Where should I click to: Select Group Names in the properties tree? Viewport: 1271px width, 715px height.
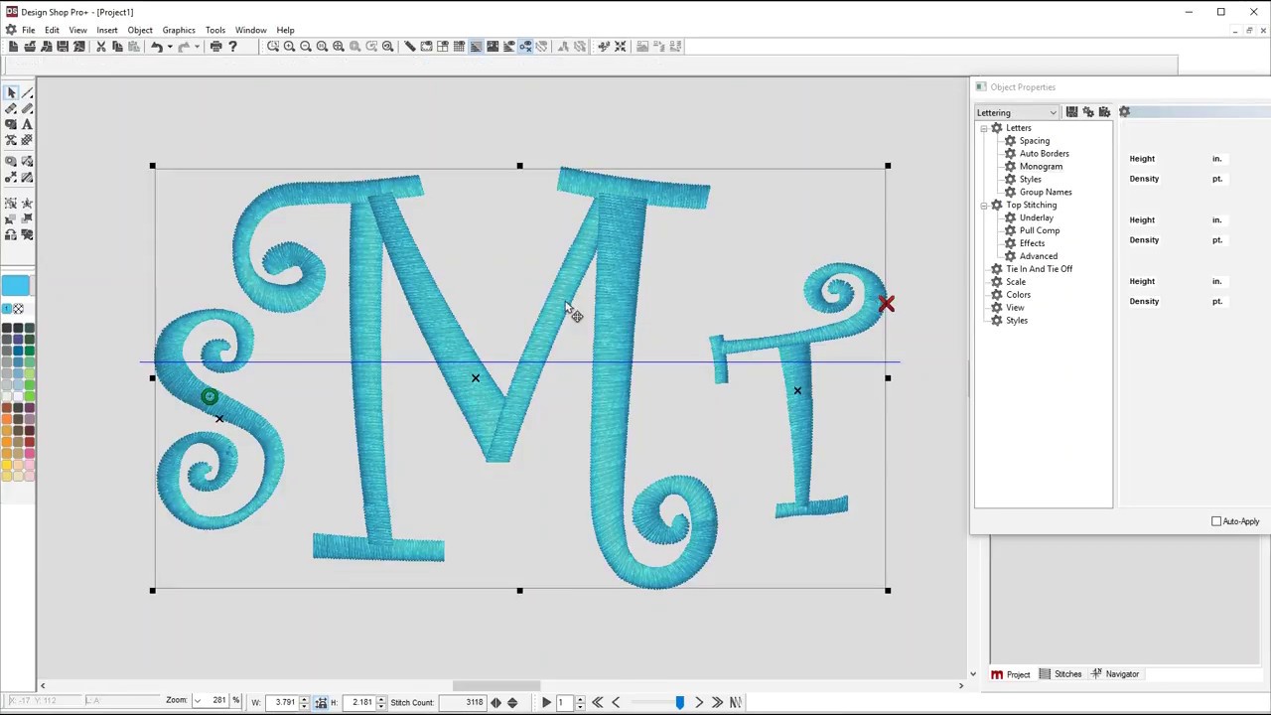coord(1045,193)
